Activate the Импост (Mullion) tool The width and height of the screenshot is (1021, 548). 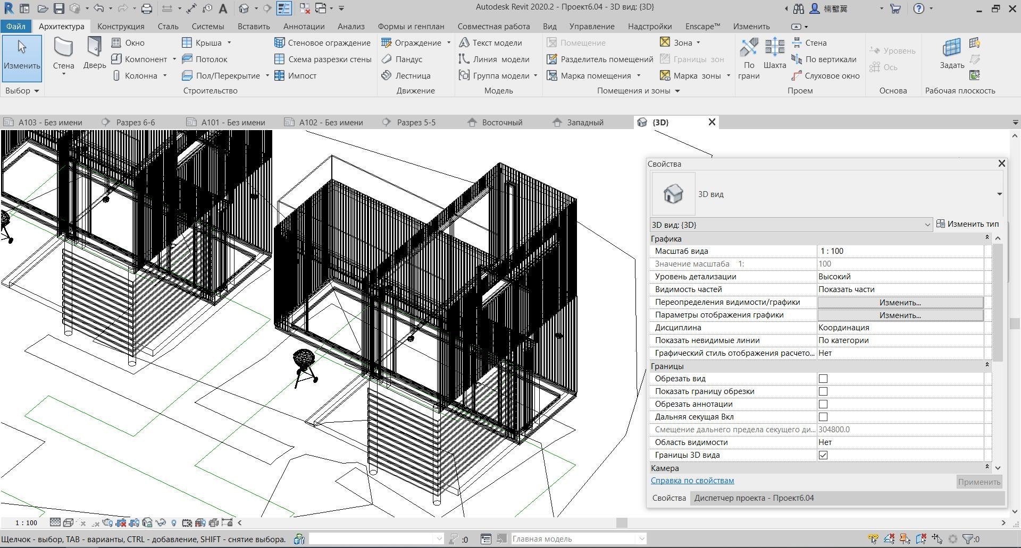pyautogui.click(x=295, y=75)
